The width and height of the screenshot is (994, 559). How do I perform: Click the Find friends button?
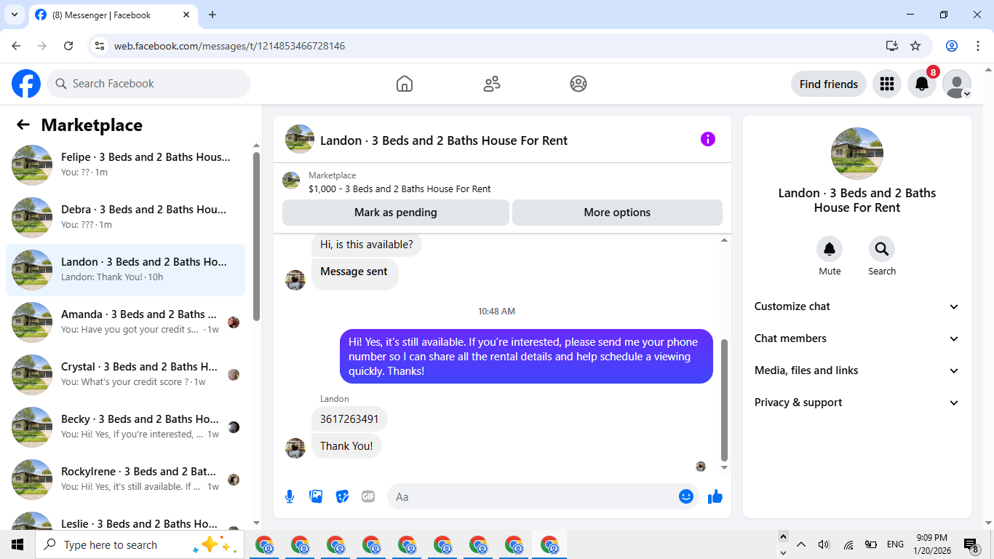829,84
